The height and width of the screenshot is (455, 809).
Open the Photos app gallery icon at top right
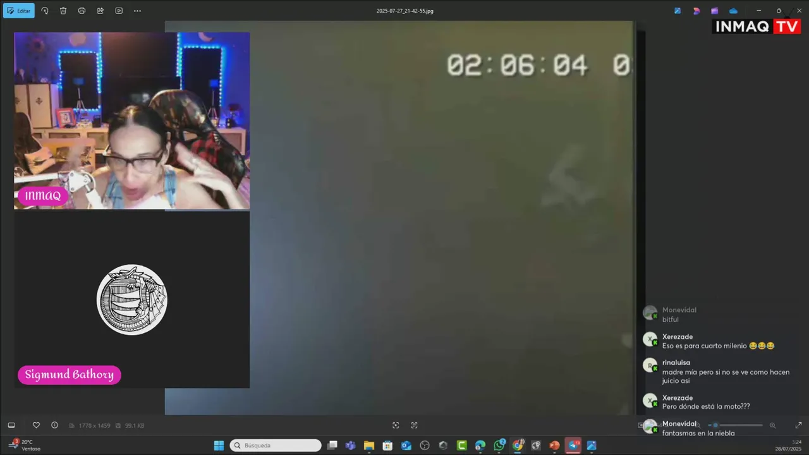(x=678, y=11)
